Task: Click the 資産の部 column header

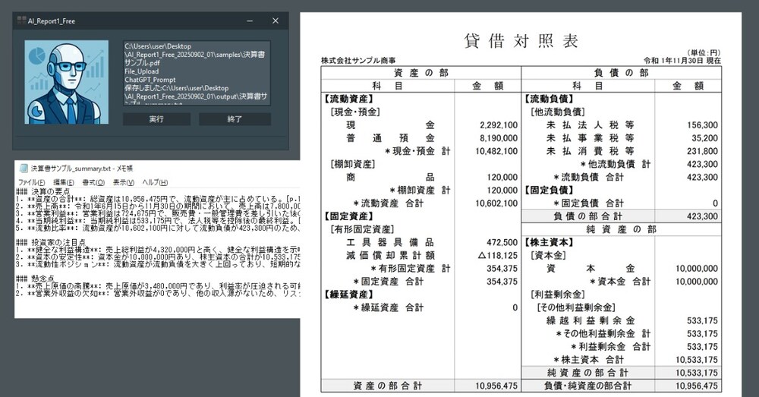Action: tap(421, 73)
